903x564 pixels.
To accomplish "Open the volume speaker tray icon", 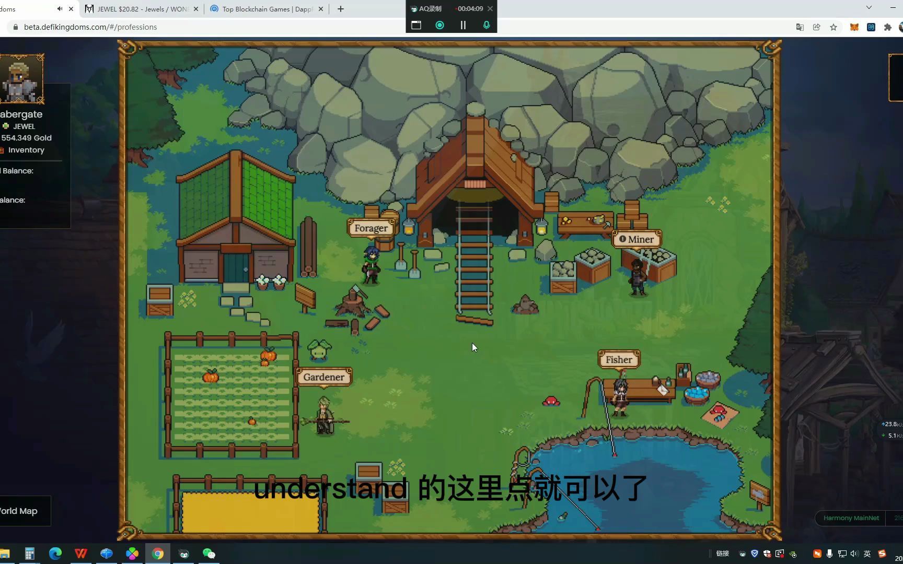I will [854, 554].
